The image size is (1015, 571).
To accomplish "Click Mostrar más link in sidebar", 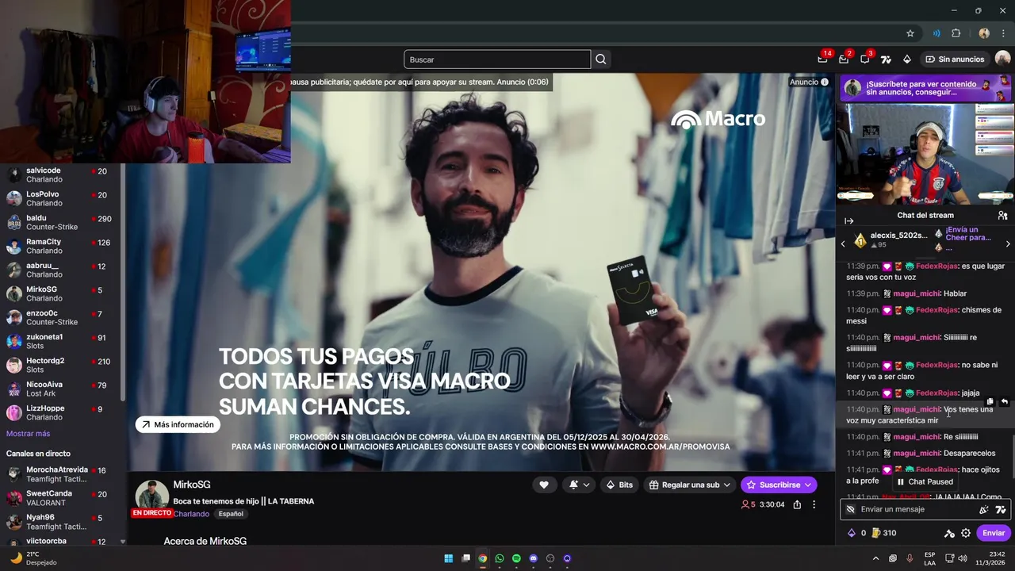I will click(28, 434).
